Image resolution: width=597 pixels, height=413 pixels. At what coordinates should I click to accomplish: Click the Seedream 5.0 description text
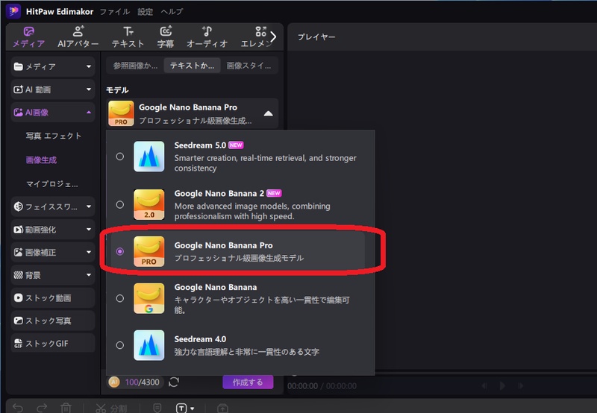point(266,163)
